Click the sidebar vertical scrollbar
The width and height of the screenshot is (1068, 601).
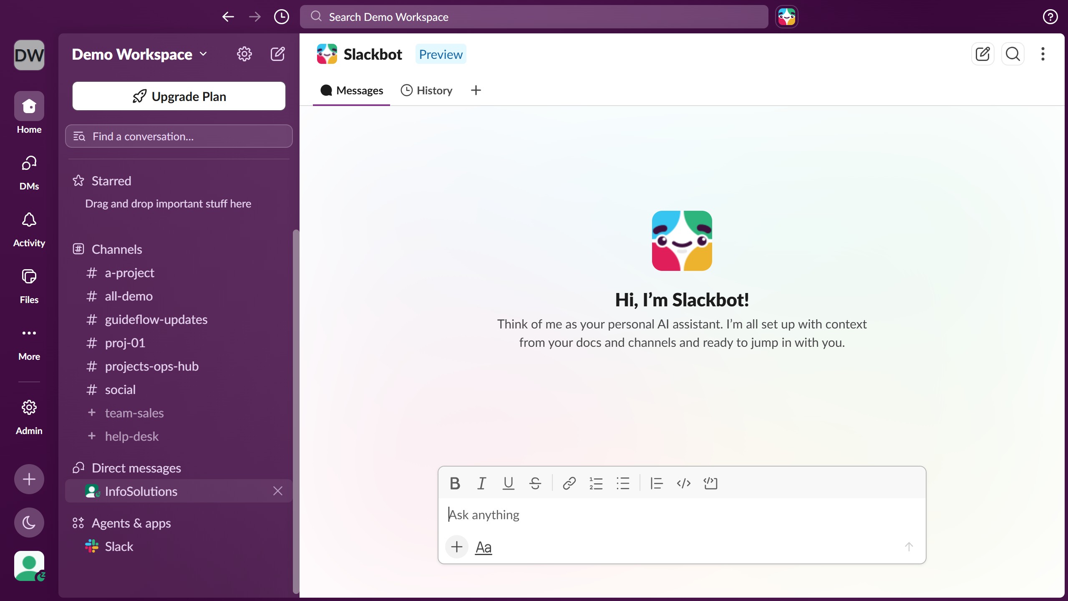tap(296, 411)
